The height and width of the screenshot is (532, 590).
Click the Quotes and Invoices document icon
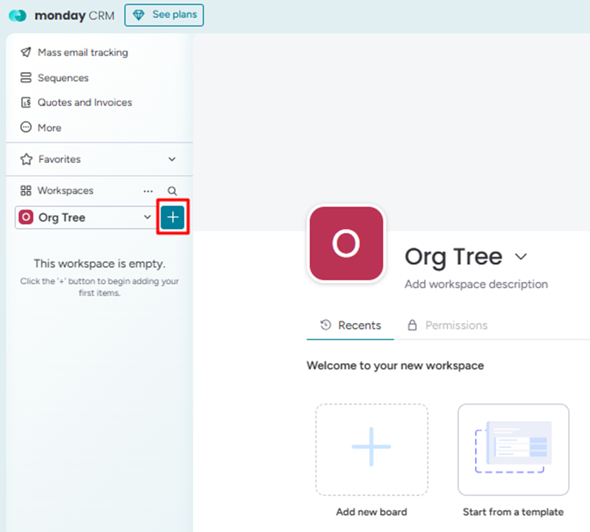(26, 102)
